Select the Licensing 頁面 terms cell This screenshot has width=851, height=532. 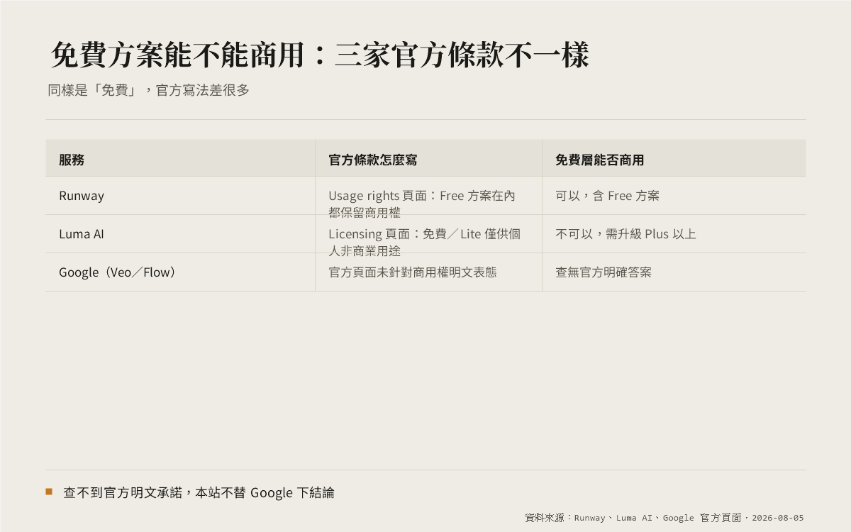[x=428, y=234]
